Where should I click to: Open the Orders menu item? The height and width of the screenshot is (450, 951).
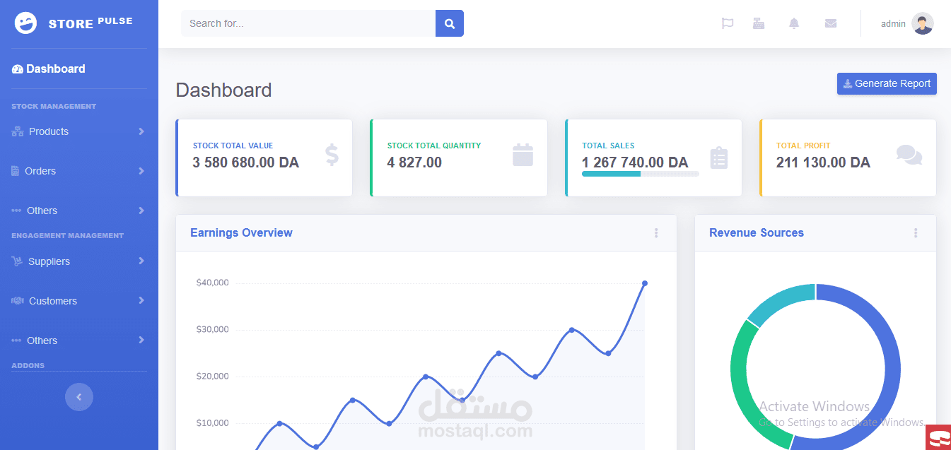tap(79, 171)
